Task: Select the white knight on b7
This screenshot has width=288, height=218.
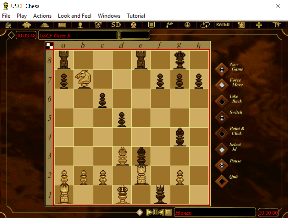Action: pyautogui.click(x=83, y=79)
